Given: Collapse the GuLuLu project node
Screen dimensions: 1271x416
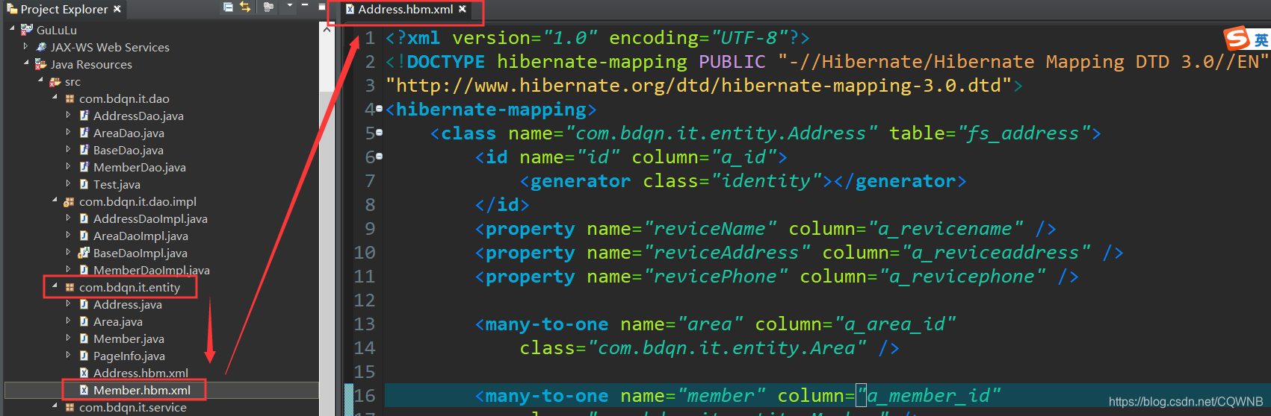Looking at the screenshot, I should click(12, 28).
